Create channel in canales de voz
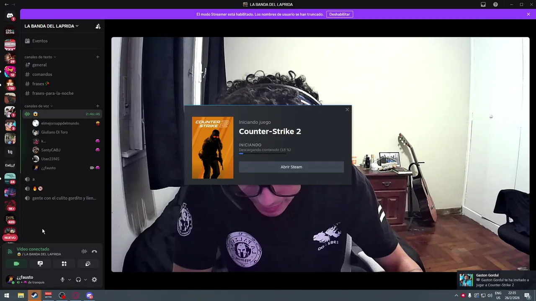 coord(98,106)
